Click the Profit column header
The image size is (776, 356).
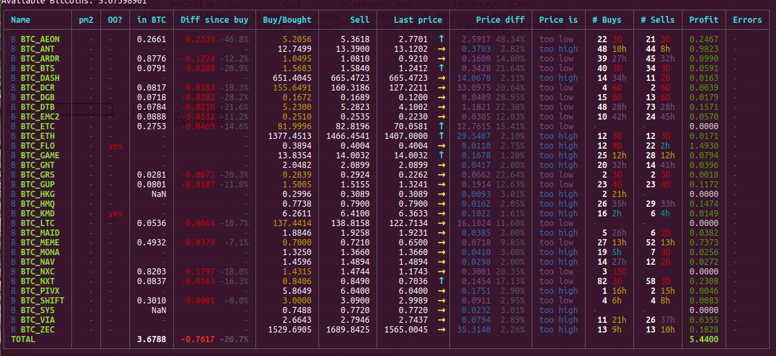coord(704,20)
